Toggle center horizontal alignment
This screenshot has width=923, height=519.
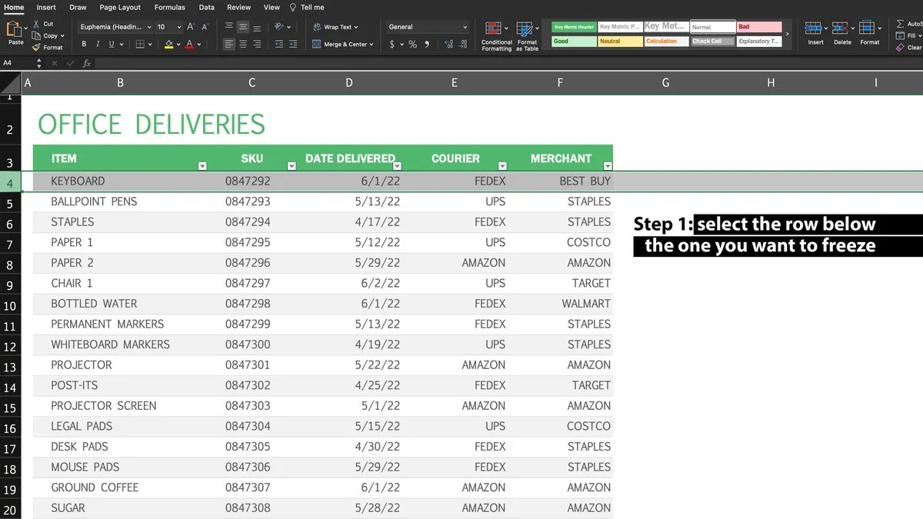[x=243, y=45]
